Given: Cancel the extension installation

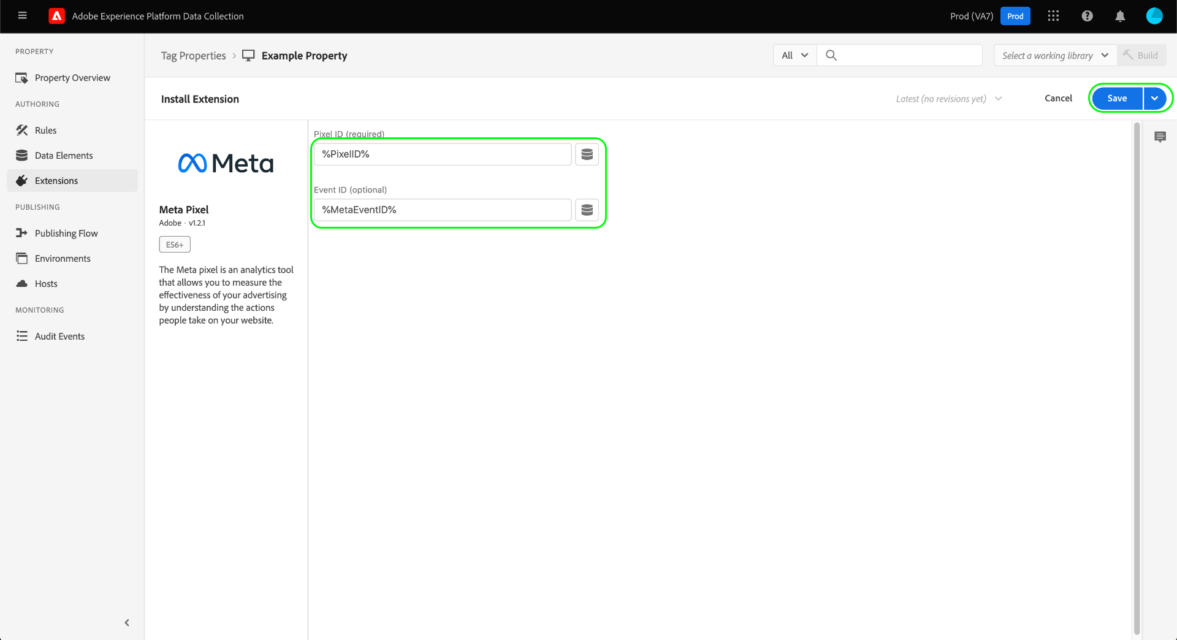Looking at the screenshot, I should click(1058, 98).
